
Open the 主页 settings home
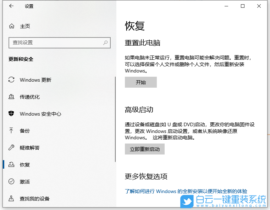(x=25, y=26)
